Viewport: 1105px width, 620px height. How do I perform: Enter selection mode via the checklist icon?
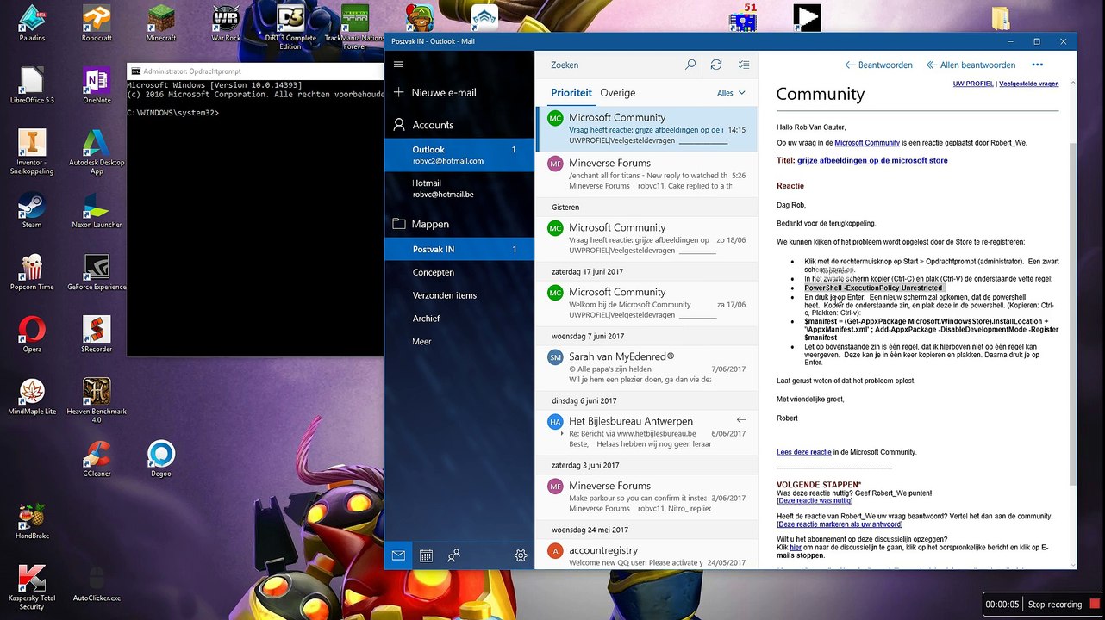pyautogui.click(x=744, y=65)
